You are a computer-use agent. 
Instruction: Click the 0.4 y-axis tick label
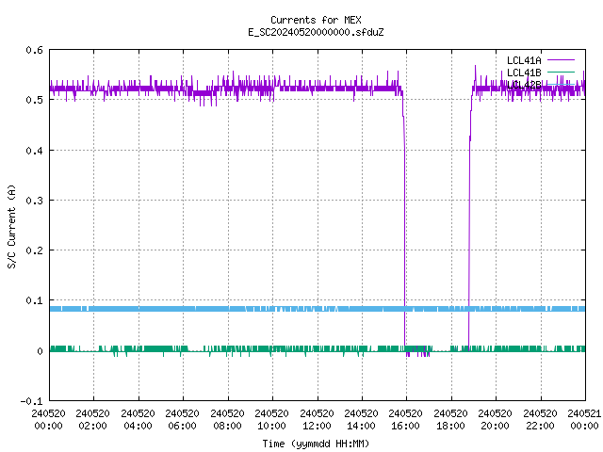pos(34,151)
